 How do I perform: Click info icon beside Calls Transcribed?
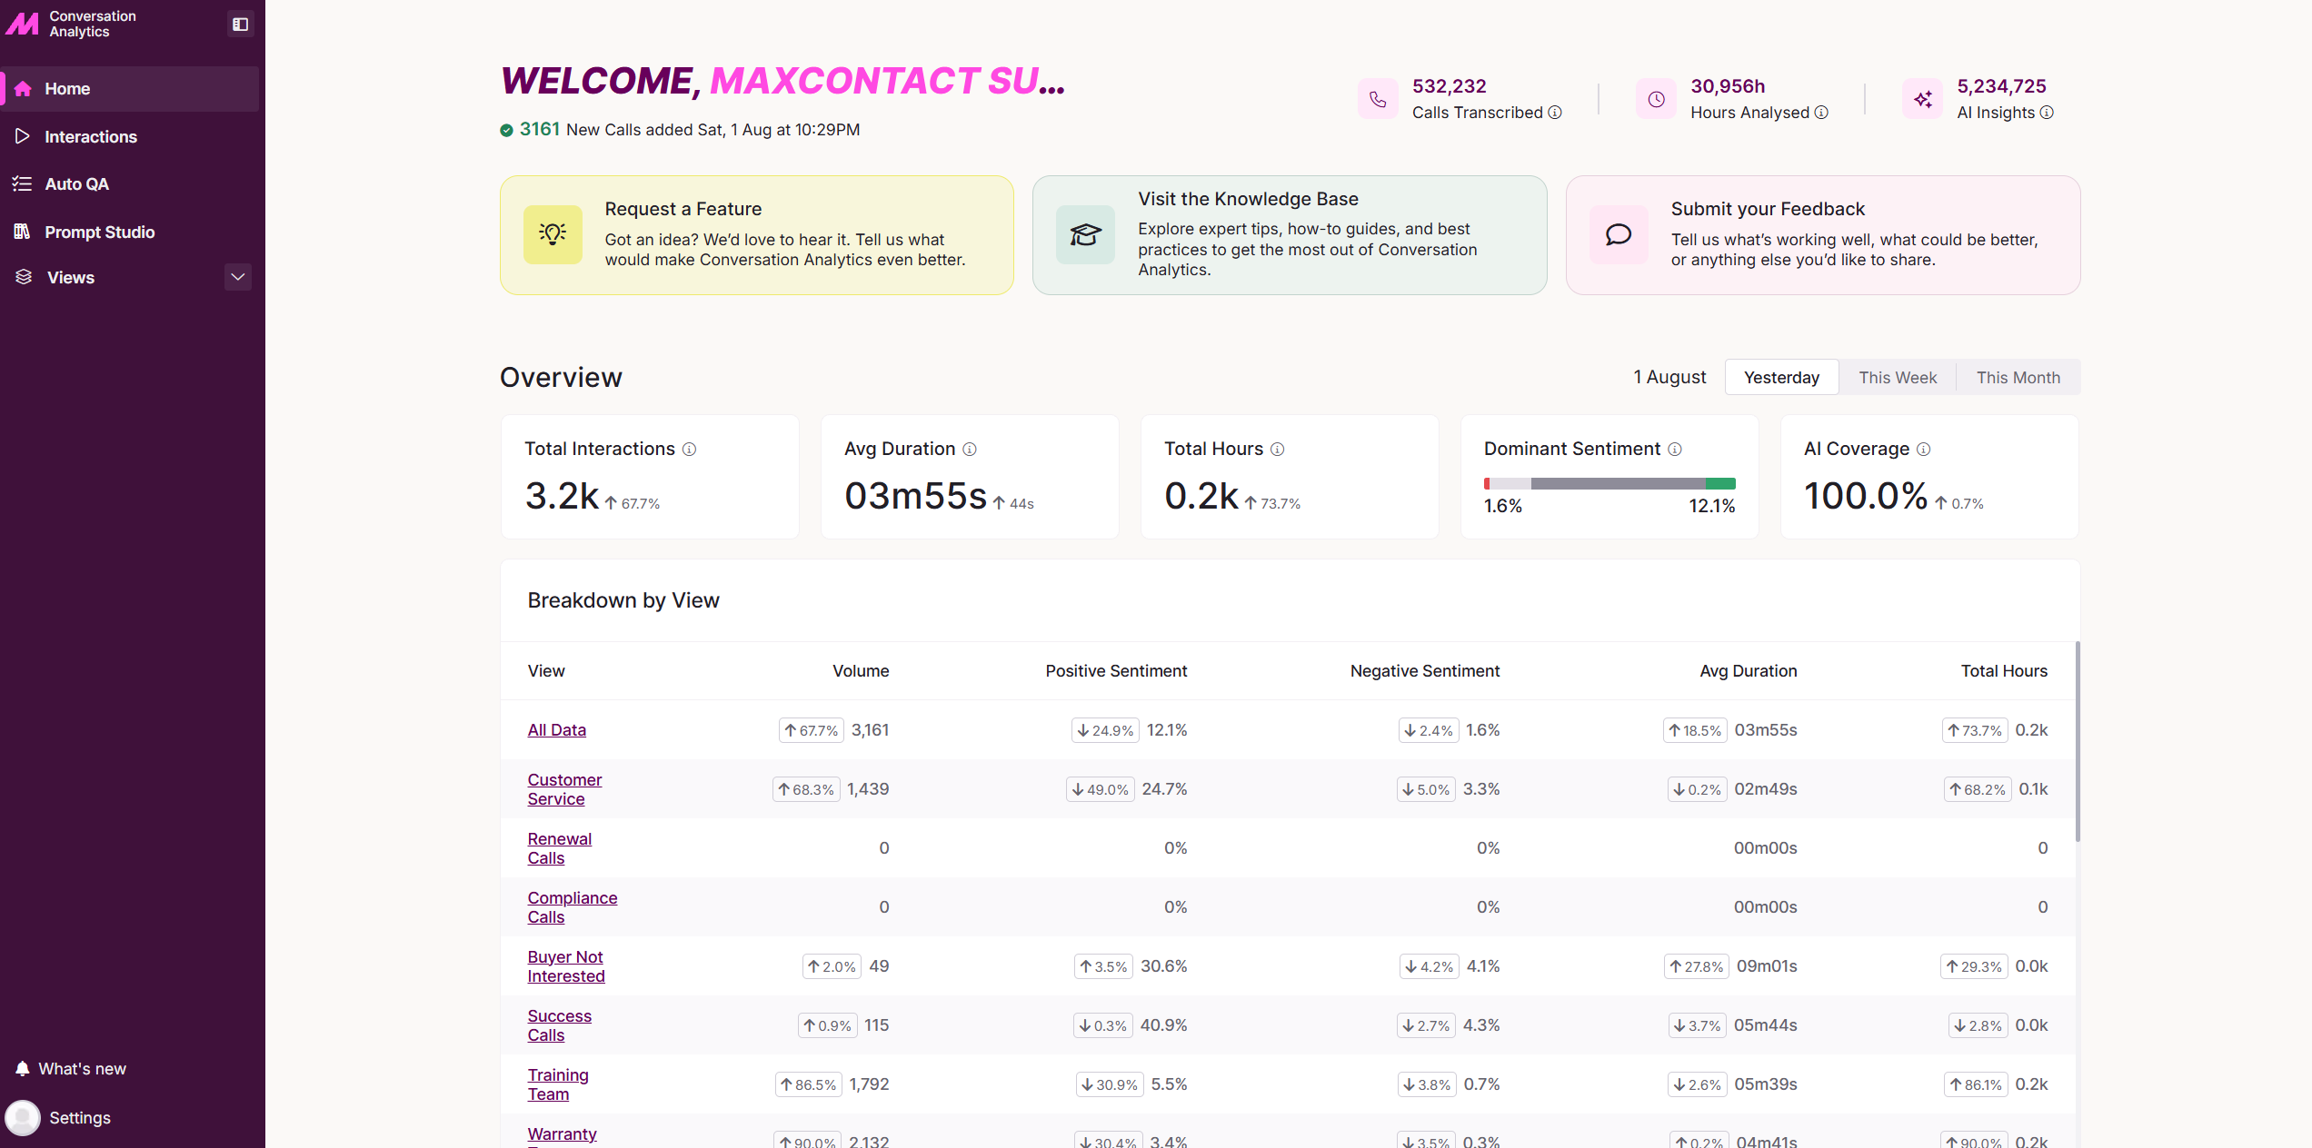[1555, 113]
